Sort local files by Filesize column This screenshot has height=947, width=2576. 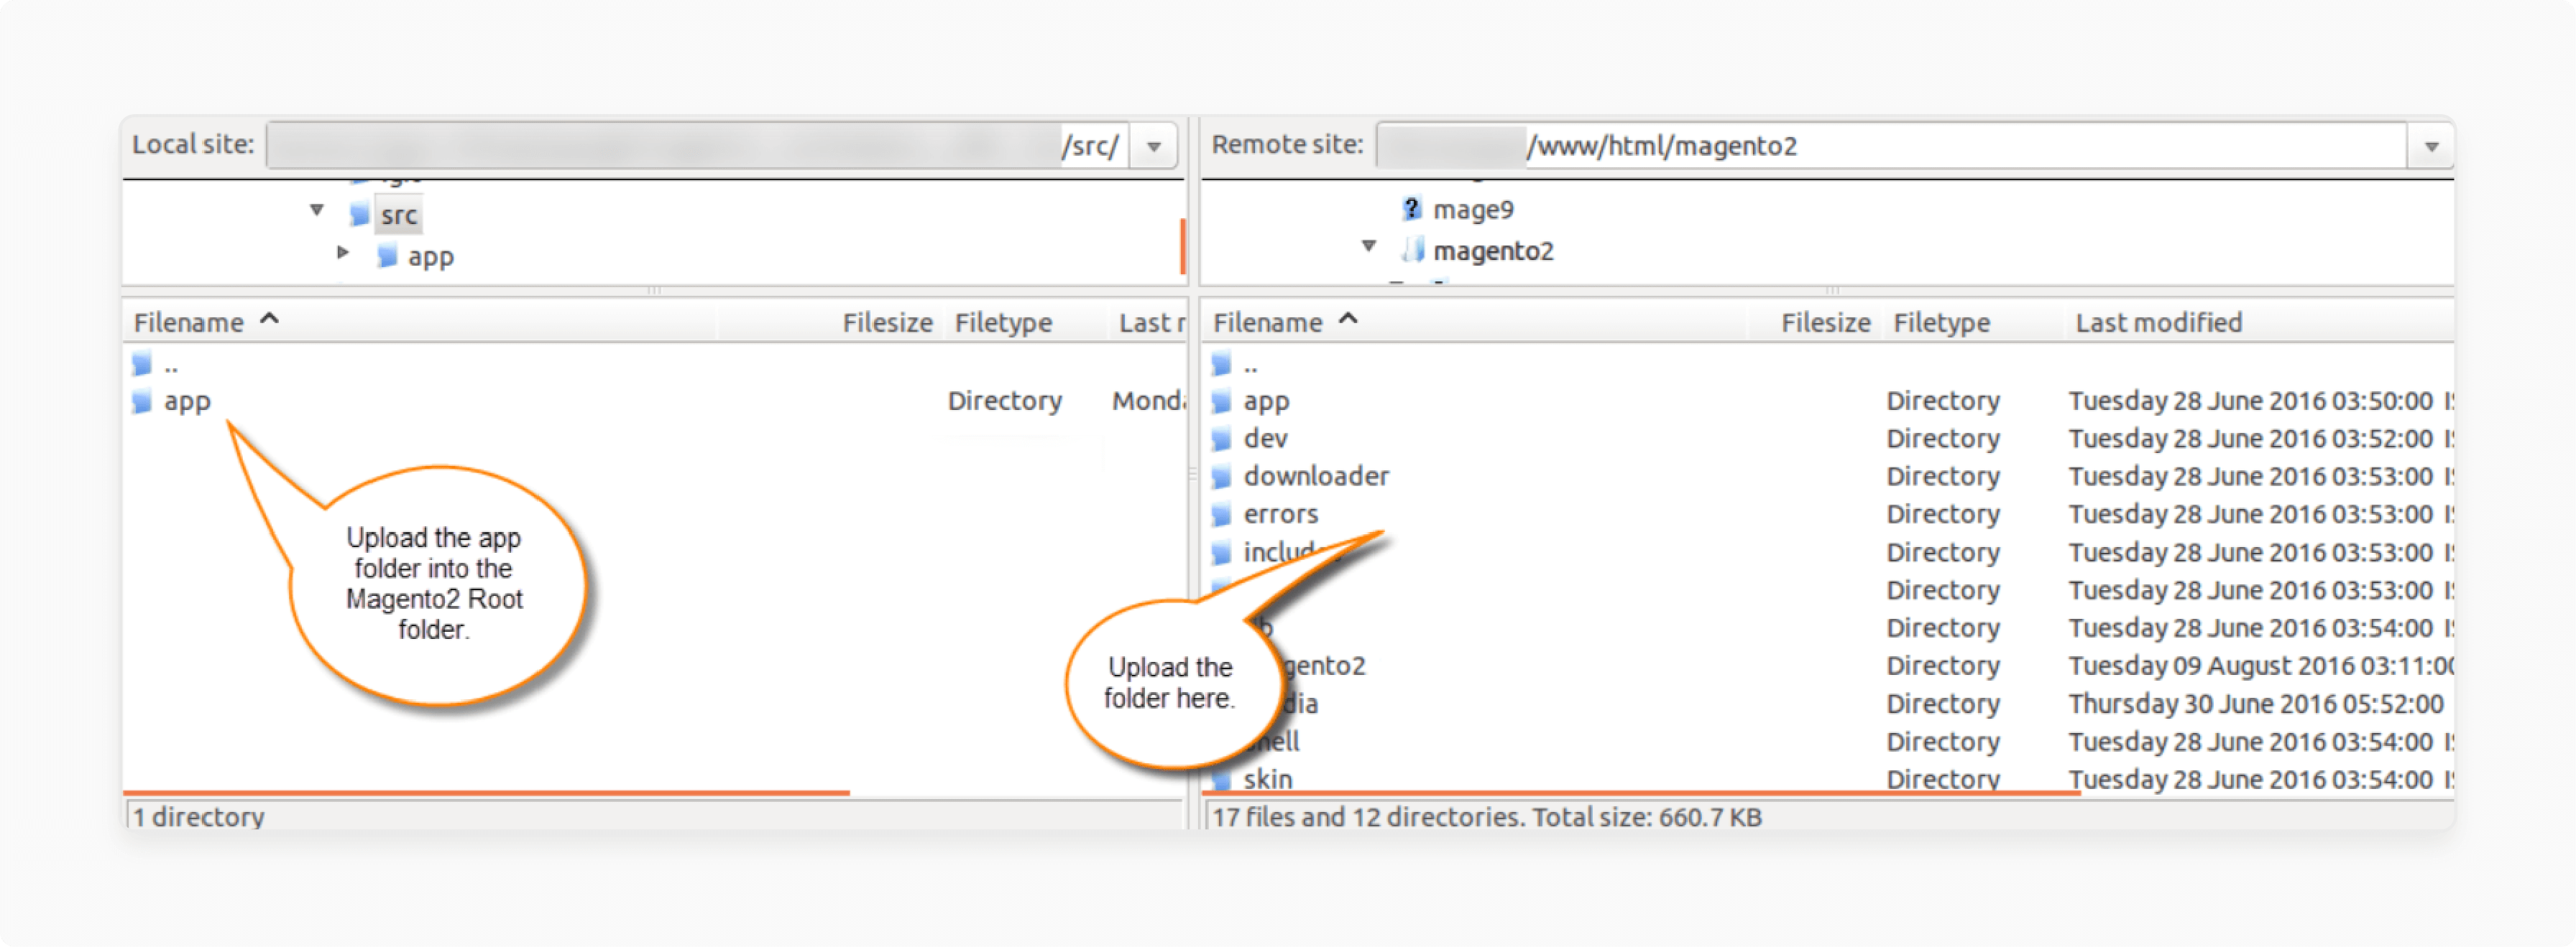(x=887, y=322)
